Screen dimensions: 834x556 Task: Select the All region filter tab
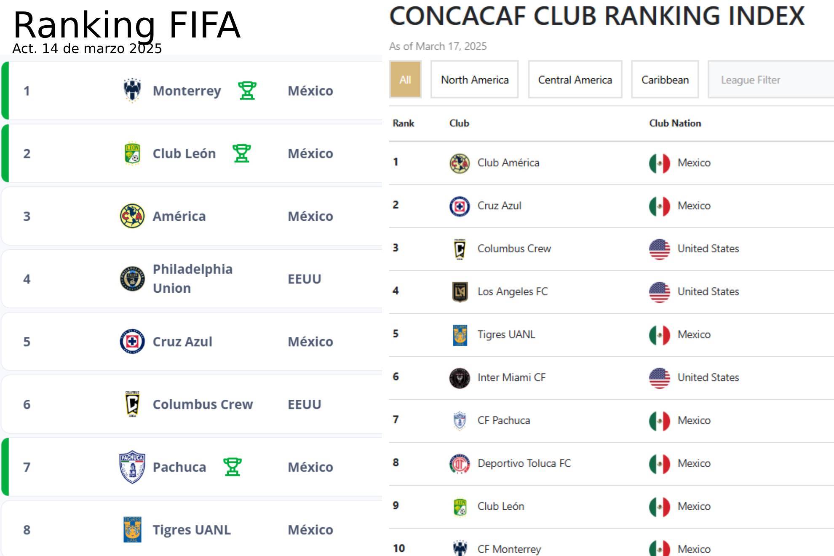(405, 80)
